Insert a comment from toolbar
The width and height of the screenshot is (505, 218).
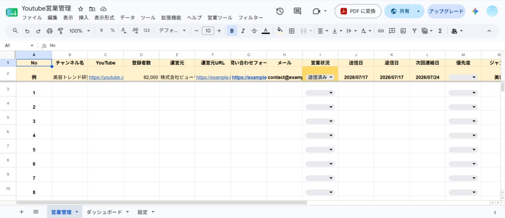coord(392,31)
